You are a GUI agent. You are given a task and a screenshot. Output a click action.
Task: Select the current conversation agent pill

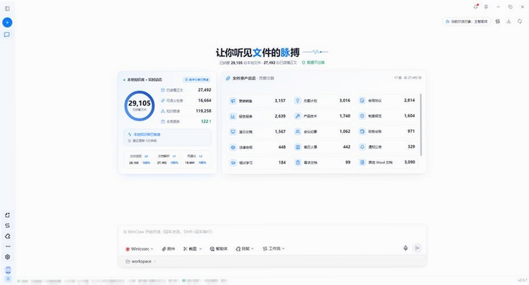point(467,21)
